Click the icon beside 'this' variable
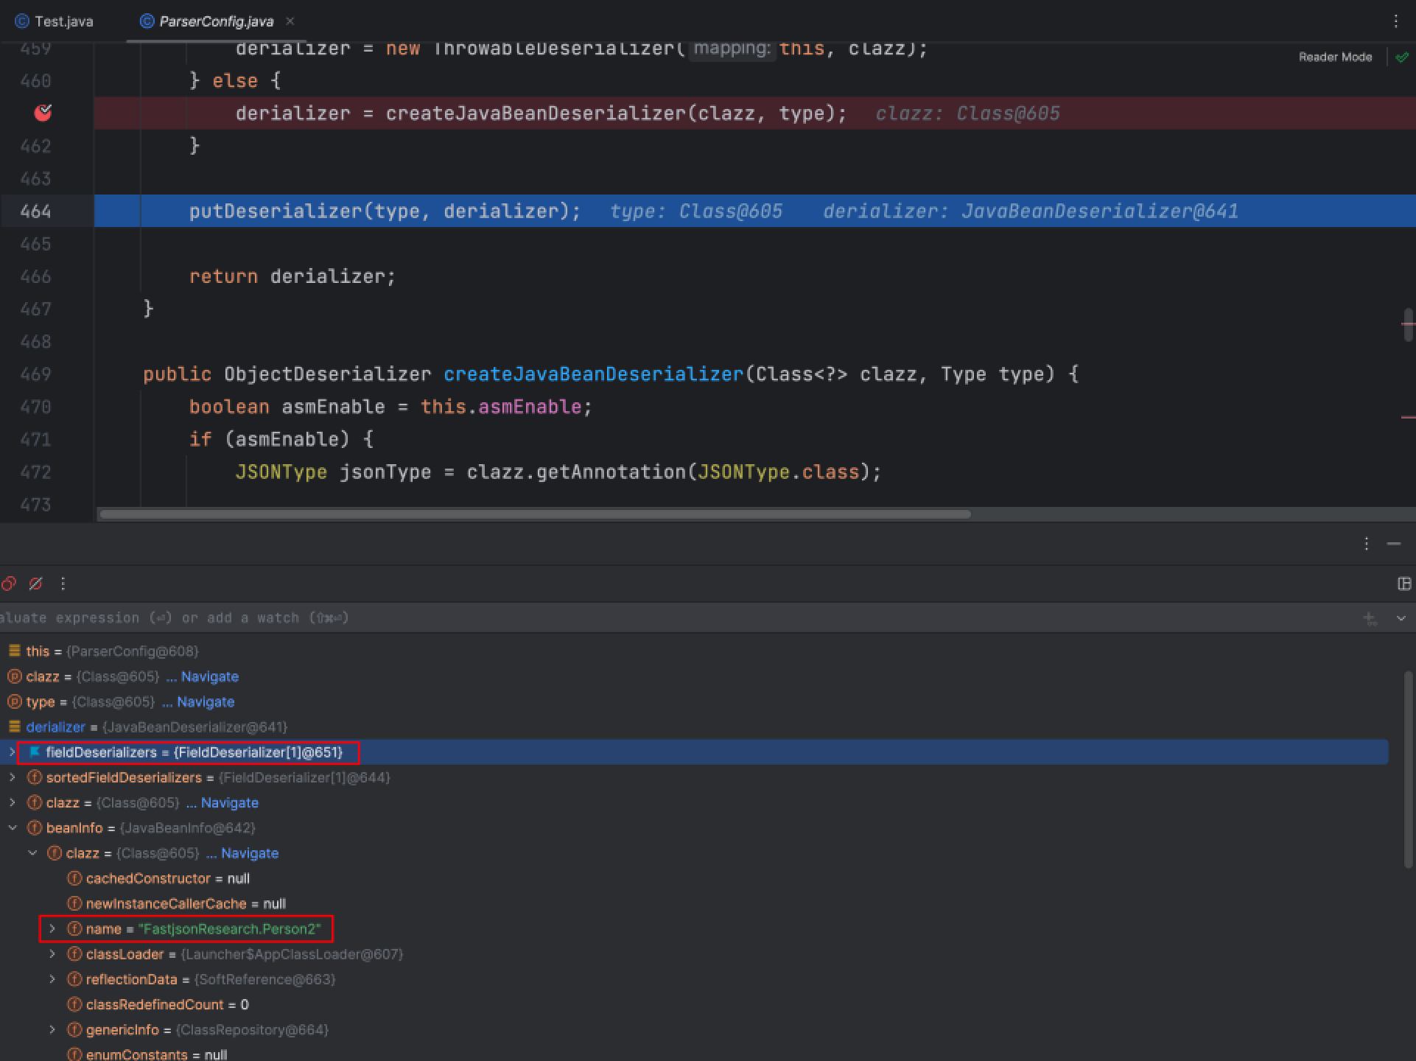 pos(14,651)
